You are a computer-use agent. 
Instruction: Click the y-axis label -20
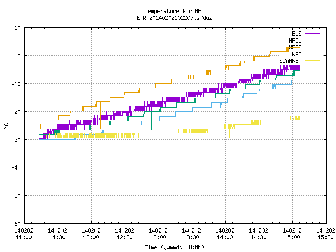(16, 112)
